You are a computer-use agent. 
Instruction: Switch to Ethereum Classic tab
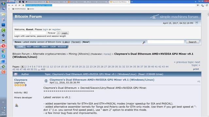tap(35, 2)
